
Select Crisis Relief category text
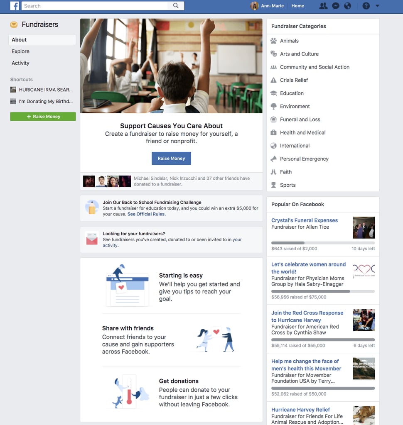coord(294,80)
